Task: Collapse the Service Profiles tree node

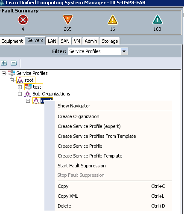Action: [x=3, y=74]
